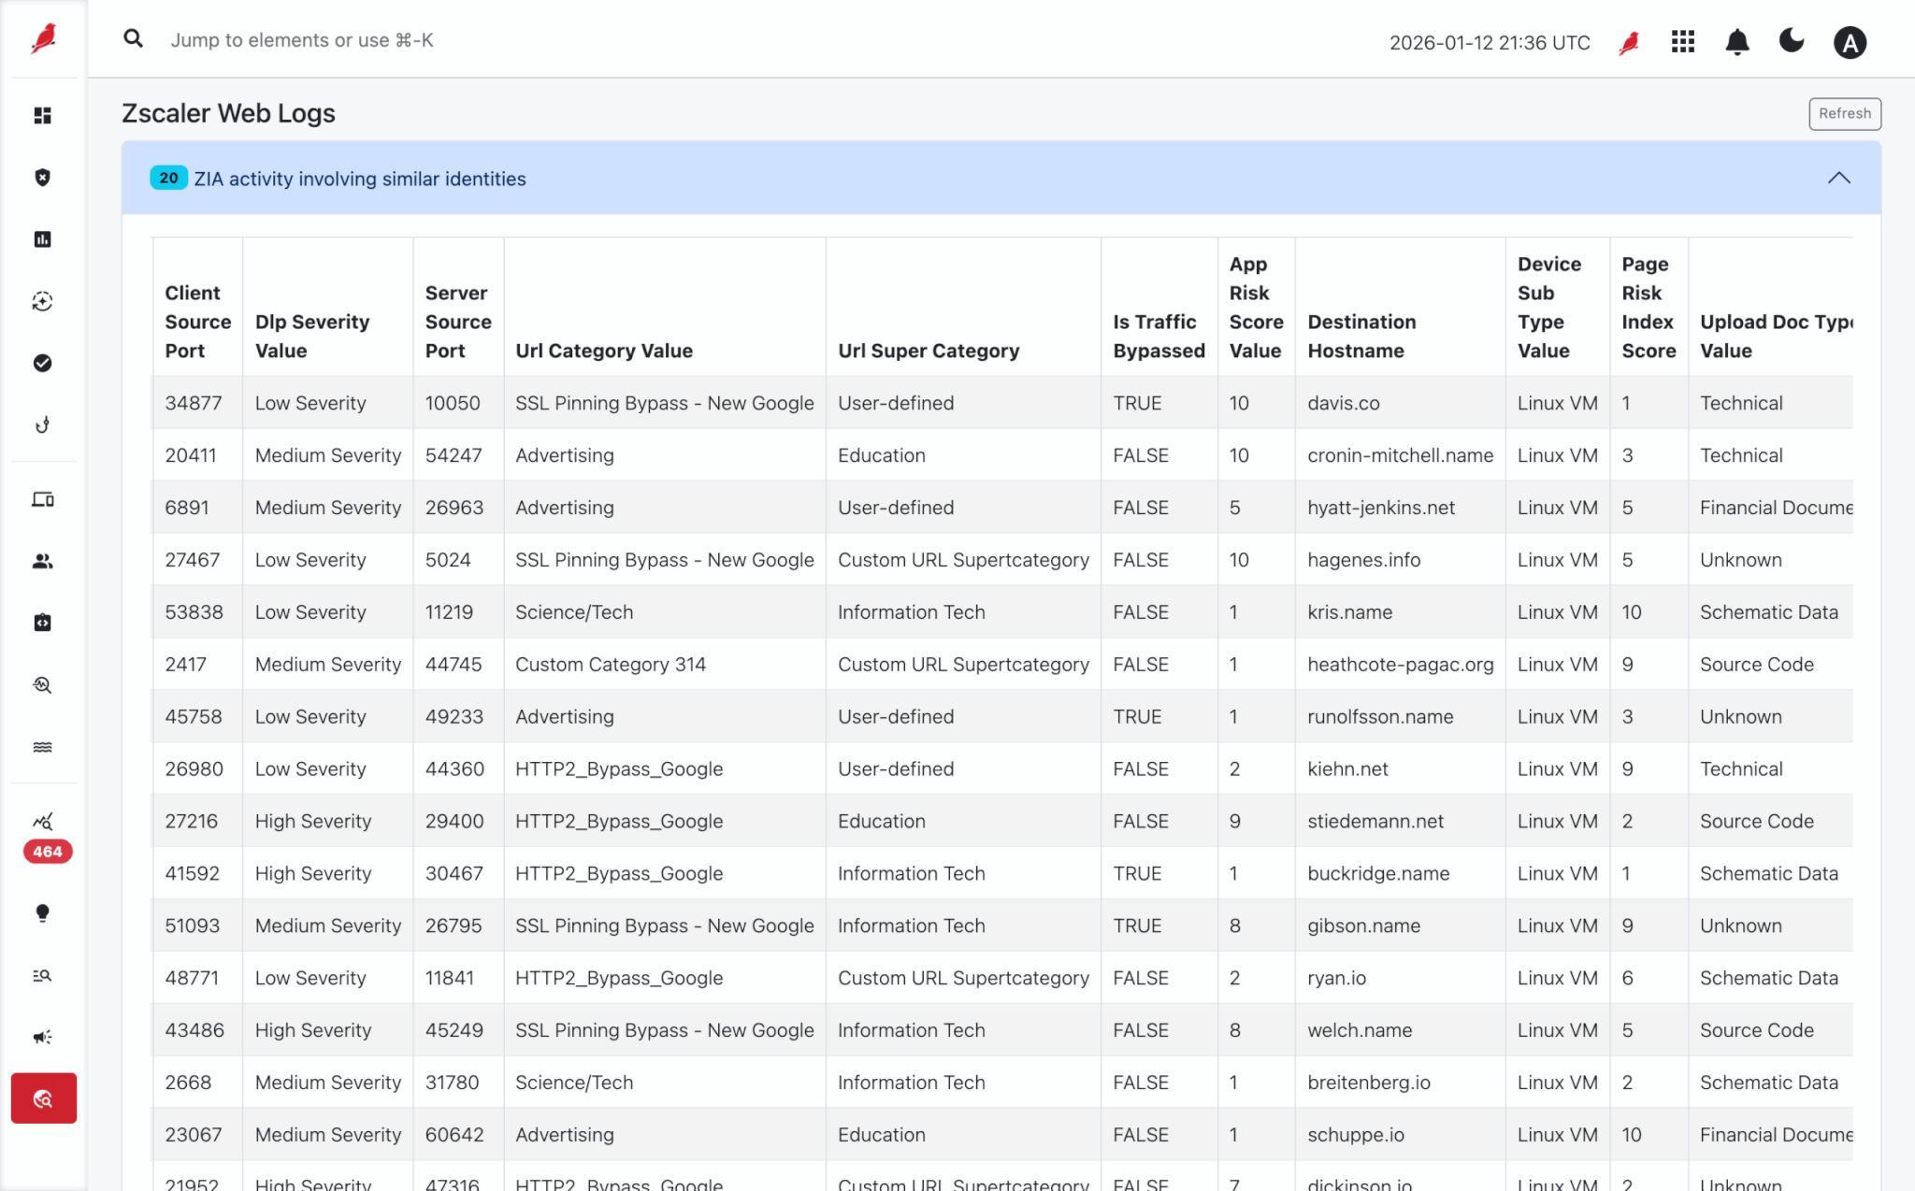This screenshot has width=1915, height=1191.
Task: Select the highlighted red search sidebar item
Action: pyautogui.click(x=43, y=1098)
